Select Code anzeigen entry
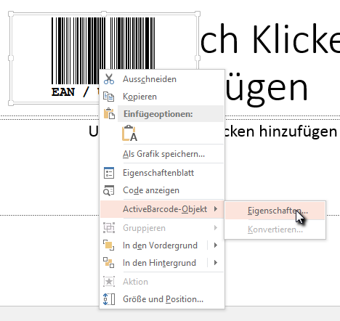The width and height of the screenshot is (340, 321). click(162, 190)
